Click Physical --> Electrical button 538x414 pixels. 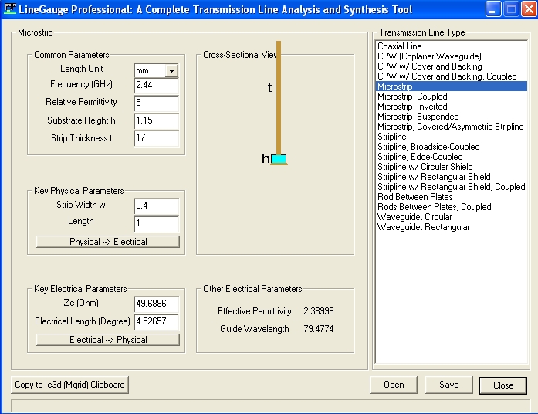(x=108, y=242)
